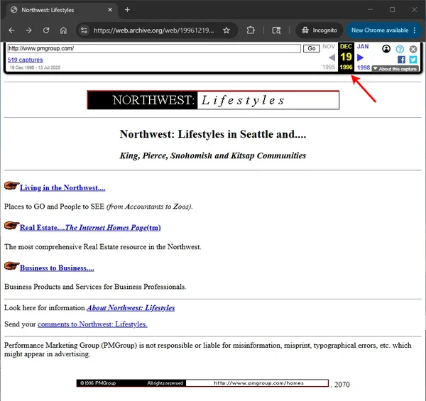426x401 pixels.
Task: Click pointing hand icon beside Business to Business
Action: pos(11,266)
